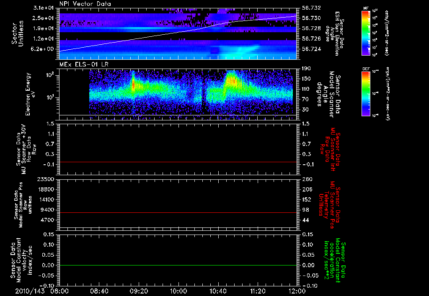The height and width of the screenshot is (296, 429).
Task: Click the "08:40" time tick label
Action: (99, 291)
